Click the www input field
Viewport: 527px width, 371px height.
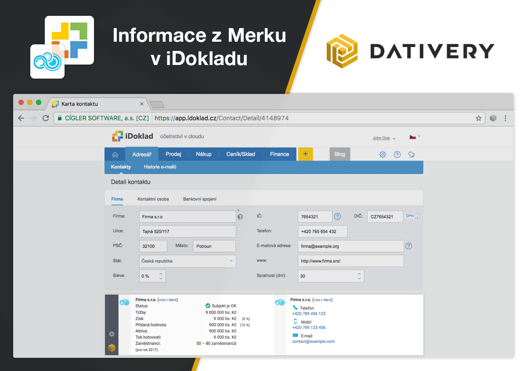click(351, 261)
